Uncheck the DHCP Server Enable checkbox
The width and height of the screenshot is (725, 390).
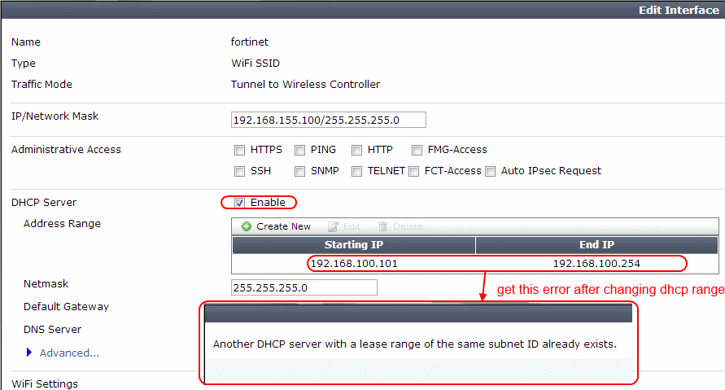point(240,202)
